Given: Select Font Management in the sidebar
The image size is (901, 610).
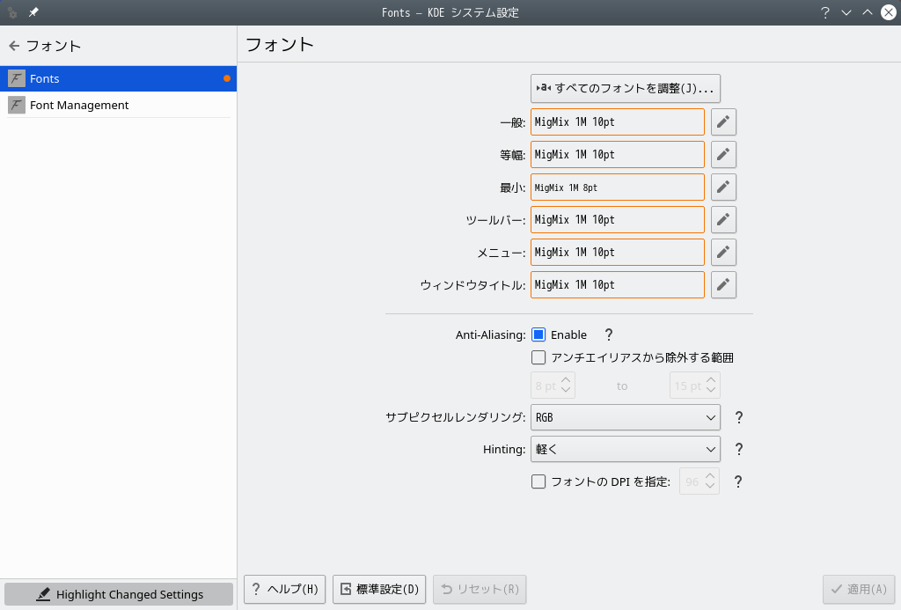Looking at the screenshot, I should [119, 106].
